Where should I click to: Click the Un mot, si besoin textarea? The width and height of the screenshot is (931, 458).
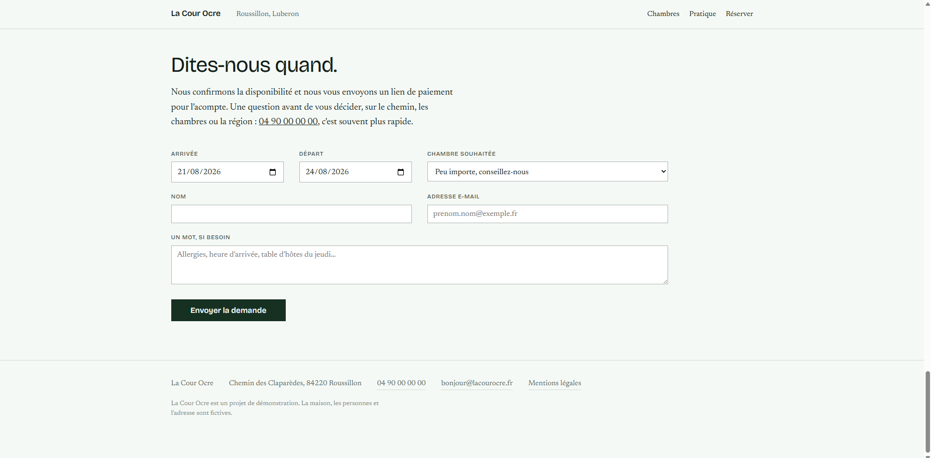[420, 265]
